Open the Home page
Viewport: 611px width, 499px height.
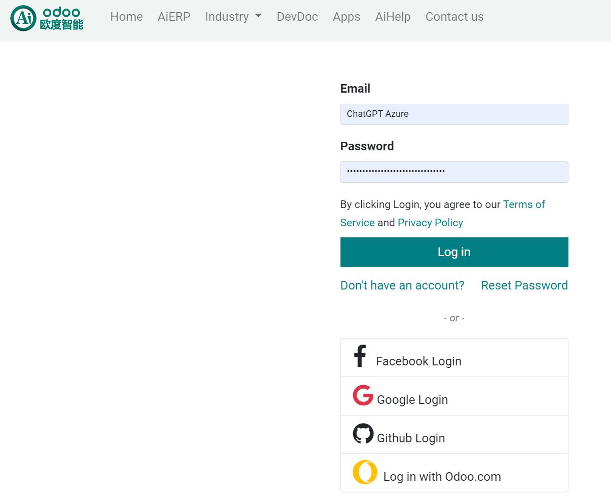tap(127, 17)
